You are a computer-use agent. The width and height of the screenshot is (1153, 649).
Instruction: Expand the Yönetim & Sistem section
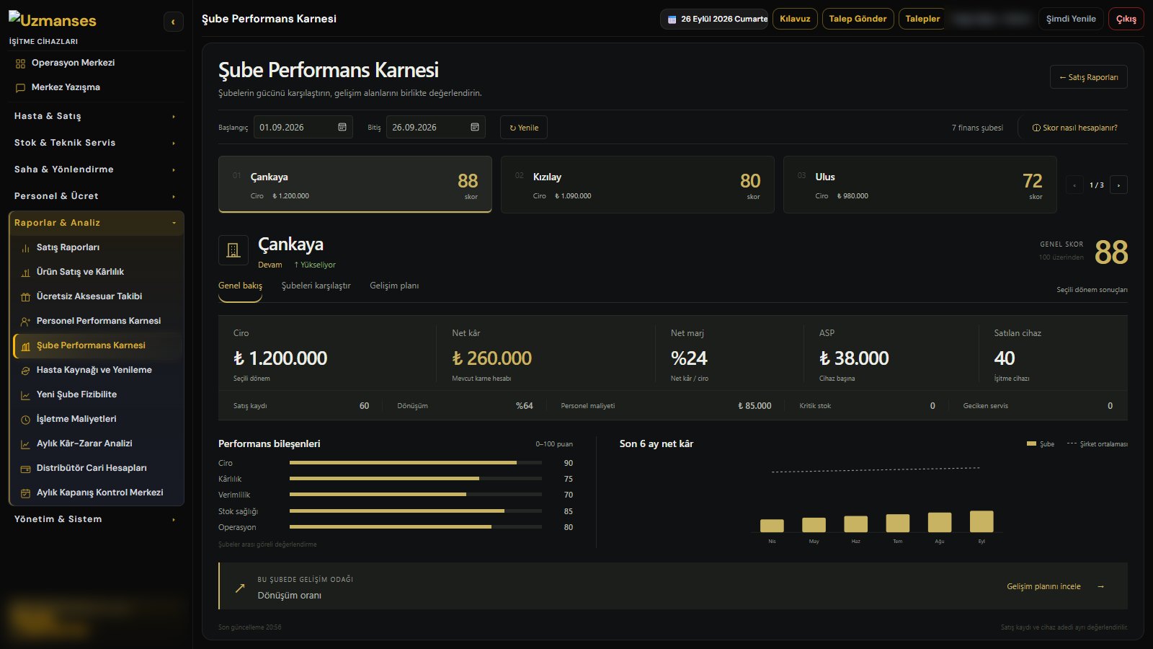point(95,519)
